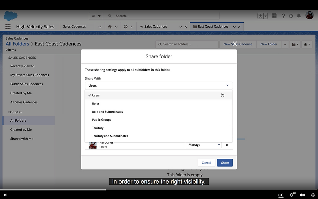Screen dimensions: 318x199
Task: Switch to the Sales Cadences workspace tab
Action: pos(155,27)
